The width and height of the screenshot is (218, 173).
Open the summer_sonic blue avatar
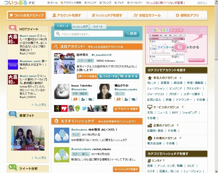tap(13, 64)
